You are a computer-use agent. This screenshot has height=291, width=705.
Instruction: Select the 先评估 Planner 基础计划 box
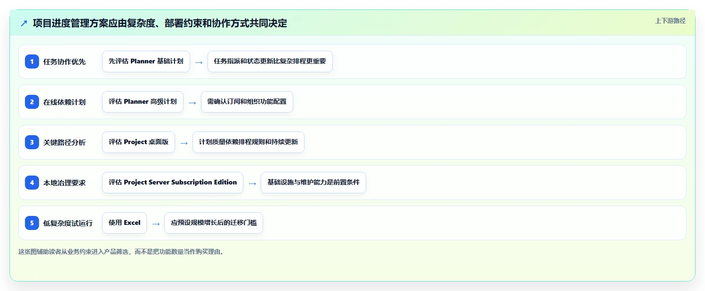[146, 61]
